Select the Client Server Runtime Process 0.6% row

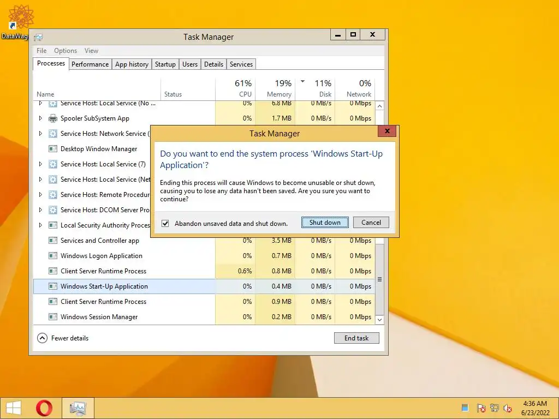(x=204, y=271)
